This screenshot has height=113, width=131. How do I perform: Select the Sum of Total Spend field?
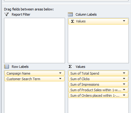coord(98,73)
